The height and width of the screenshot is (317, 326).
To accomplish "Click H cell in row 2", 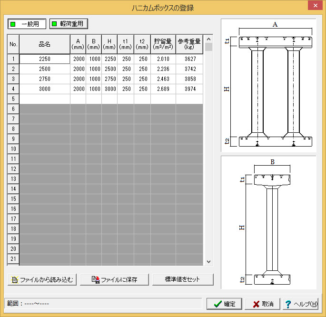I will [109, 69].
